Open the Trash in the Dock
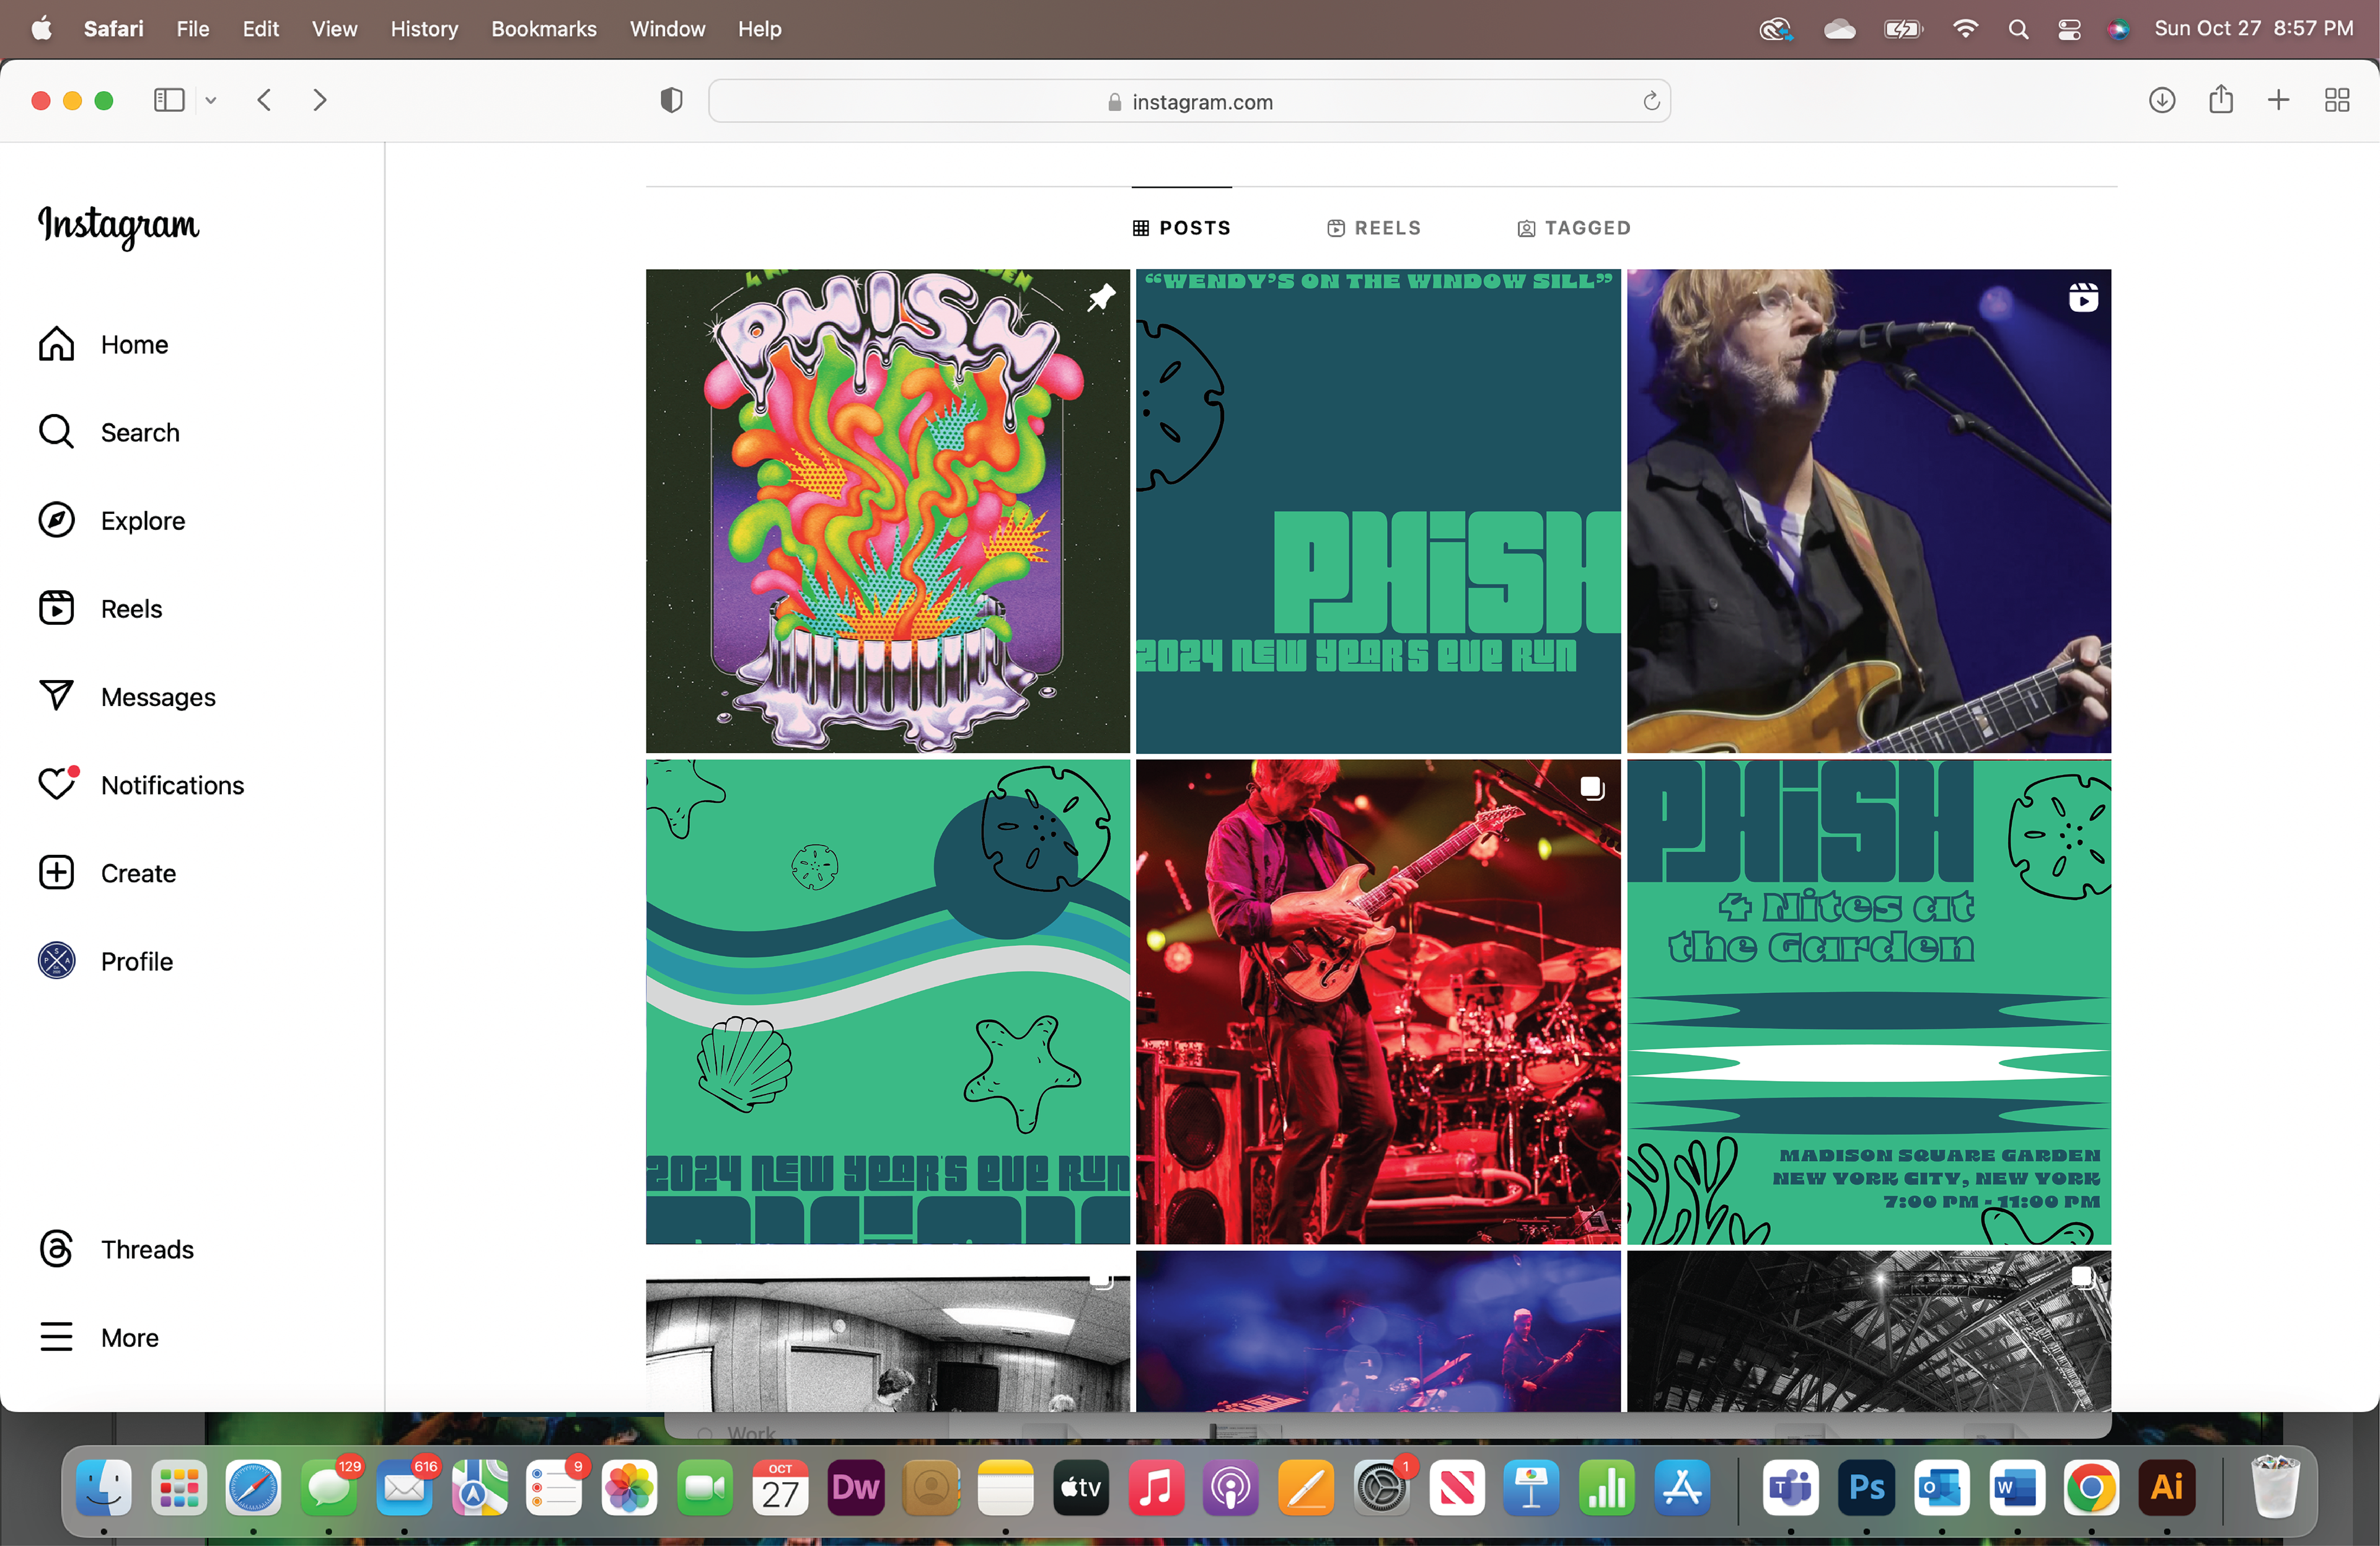2380x1546 pixels. [x=2274, y=1488]
